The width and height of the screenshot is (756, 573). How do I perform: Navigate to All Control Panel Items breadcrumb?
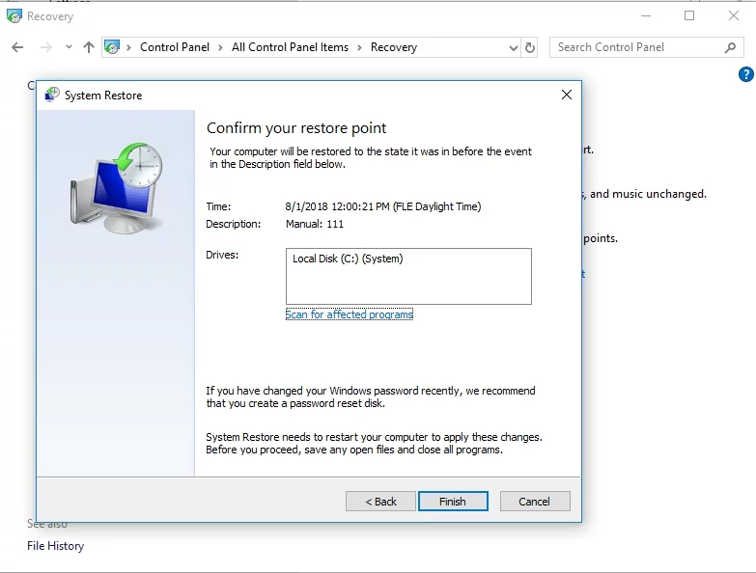pyautogui.click(x=290, y=47)
